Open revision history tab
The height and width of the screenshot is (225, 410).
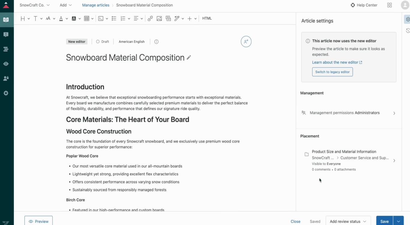pyautogui.click(x=408, y=31)
